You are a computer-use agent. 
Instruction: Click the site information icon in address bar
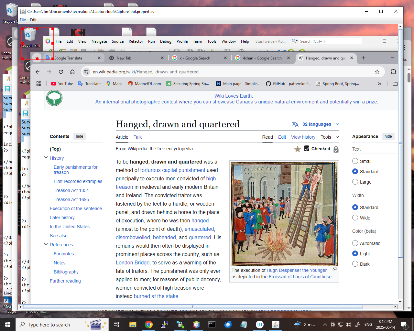pos(86,72)
